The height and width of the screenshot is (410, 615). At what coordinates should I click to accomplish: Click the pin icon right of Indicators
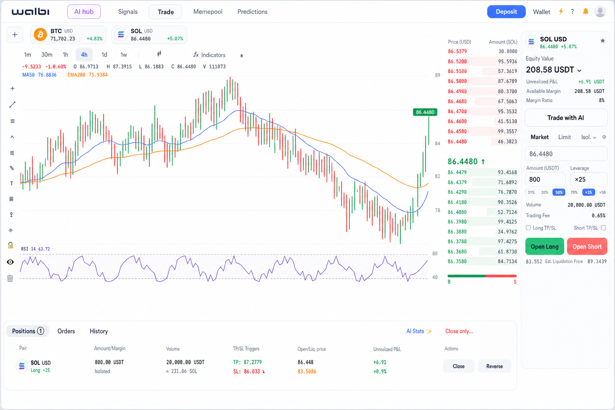pyautogui.click(x=241, y=56)
